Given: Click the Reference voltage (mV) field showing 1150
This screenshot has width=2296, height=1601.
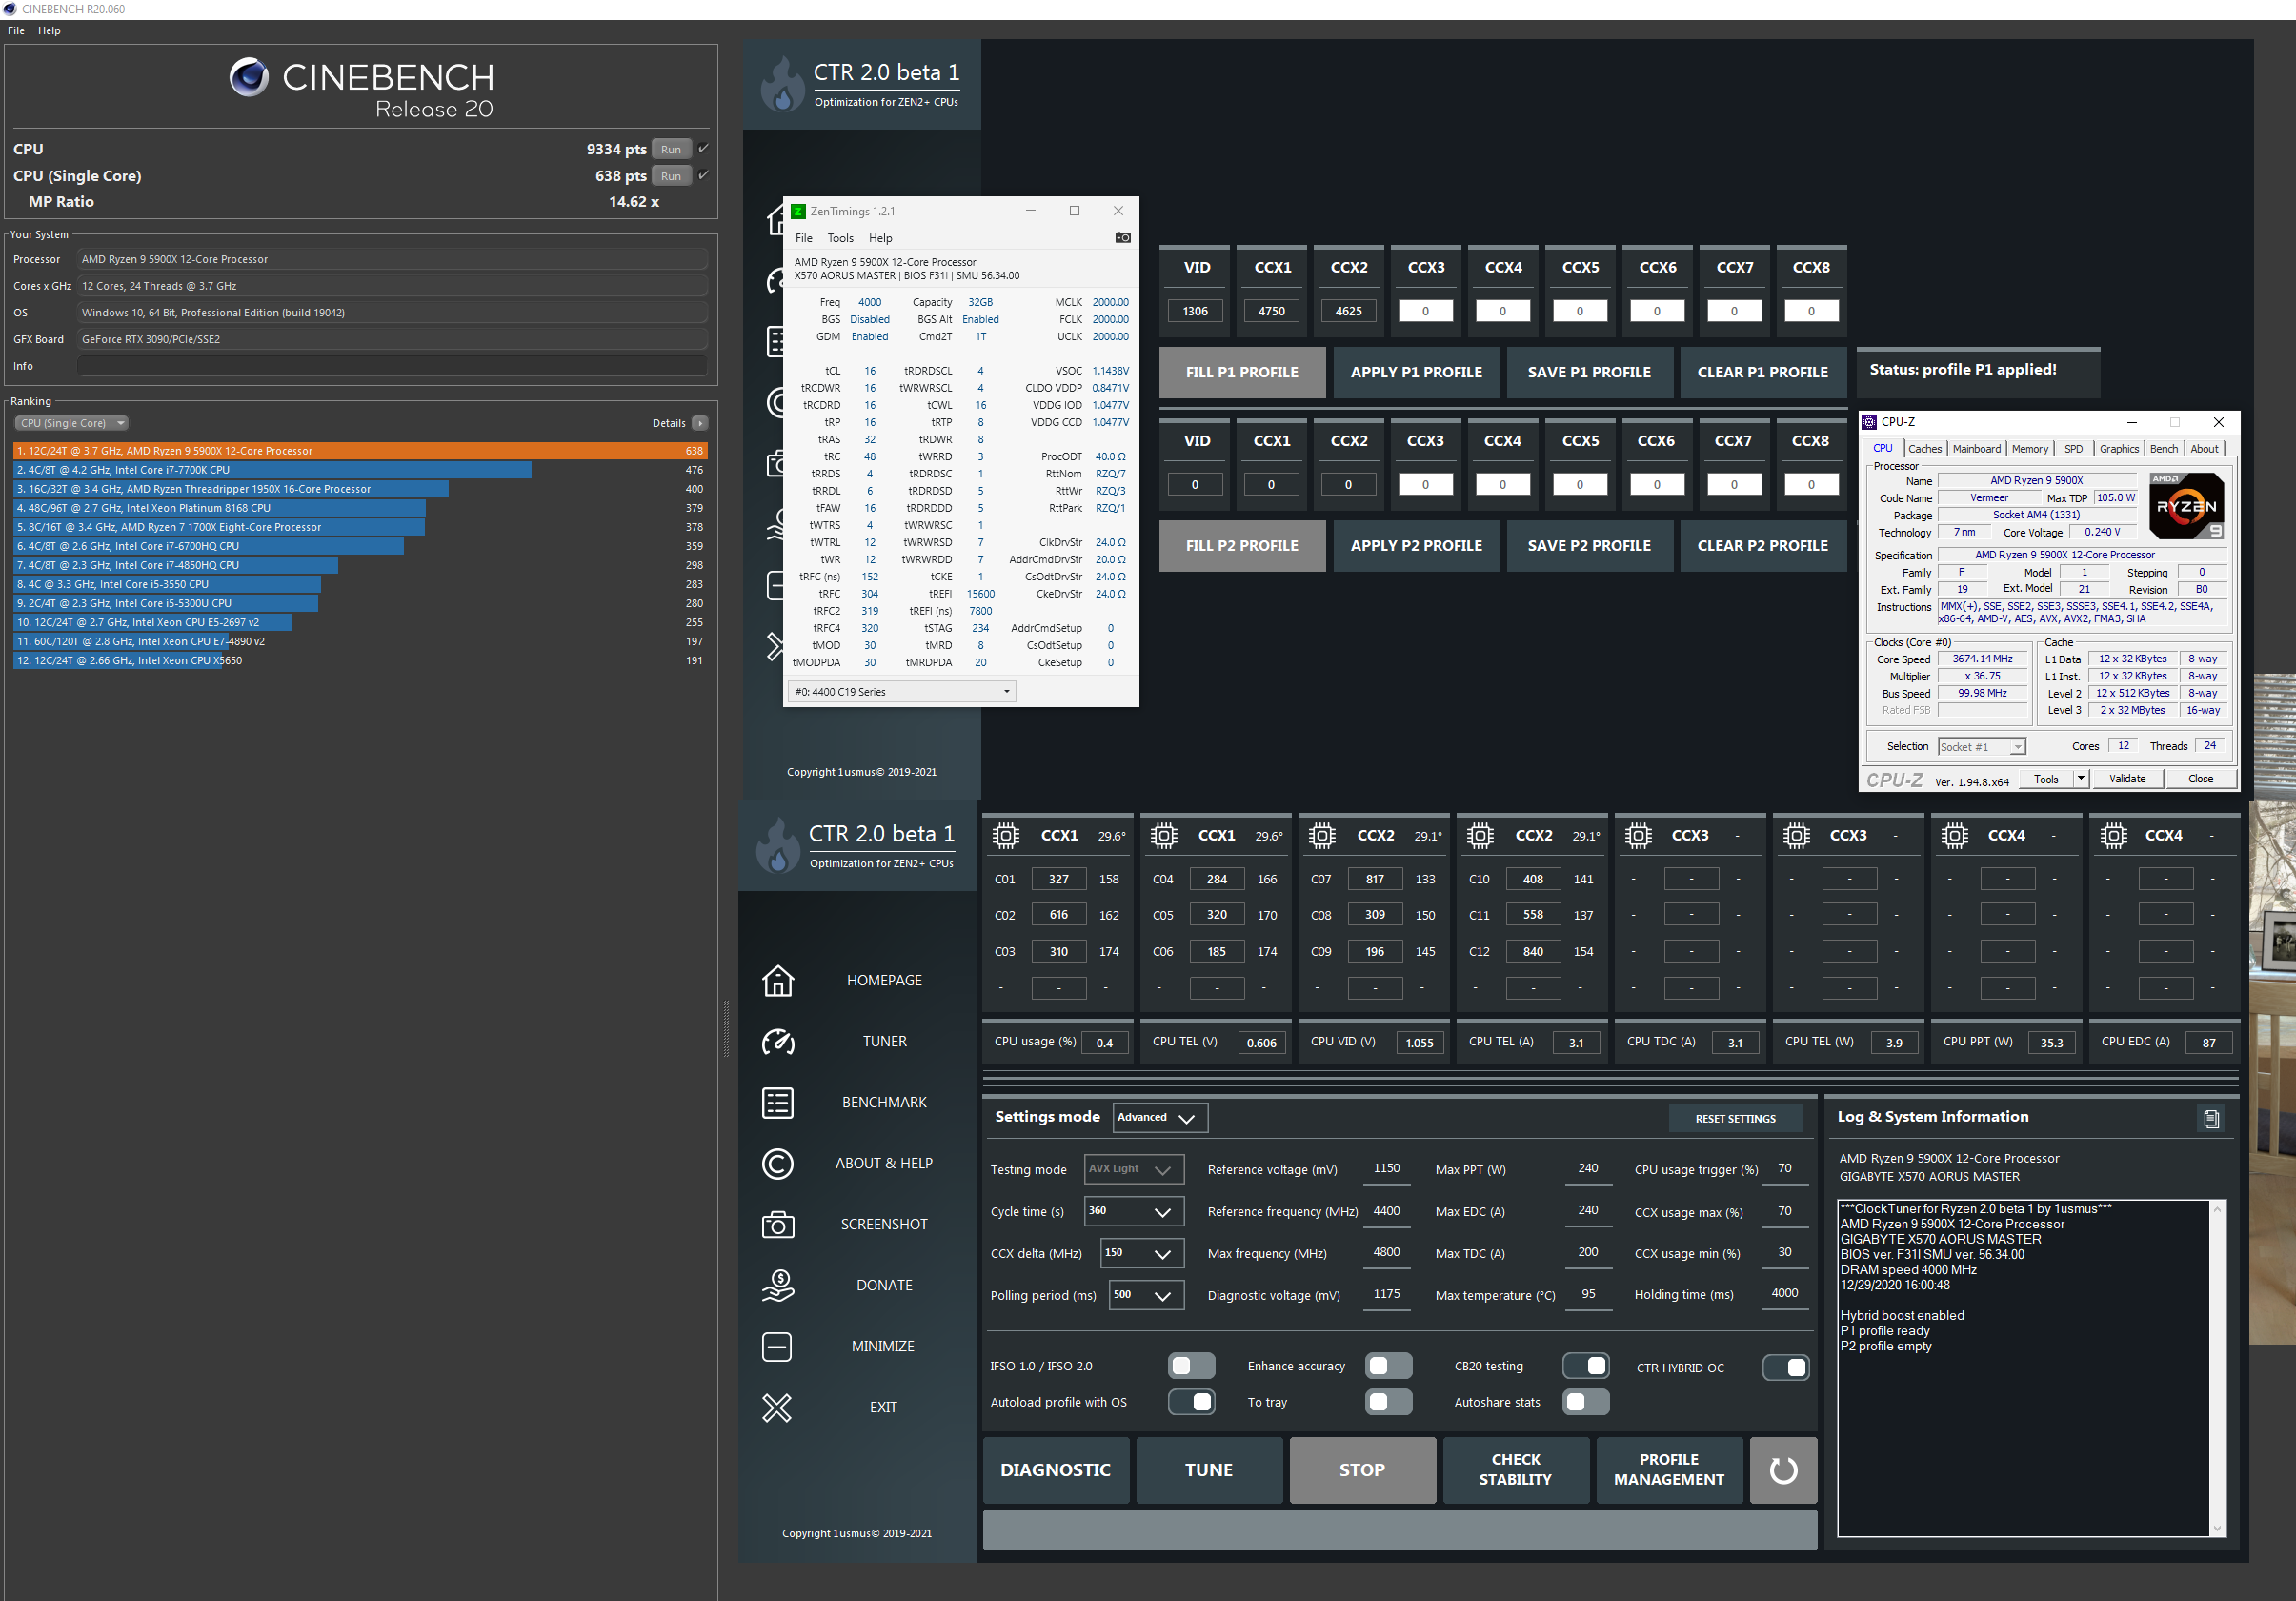Looking at the screenshot, I should click(x=1387, y=1168).
